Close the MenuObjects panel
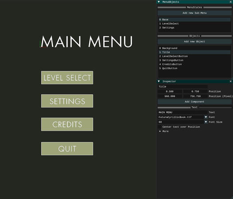 [231, 2]
